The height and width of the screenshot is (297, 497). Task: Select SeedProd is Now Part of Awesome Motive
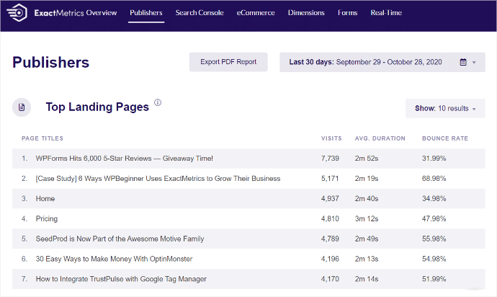120,239
